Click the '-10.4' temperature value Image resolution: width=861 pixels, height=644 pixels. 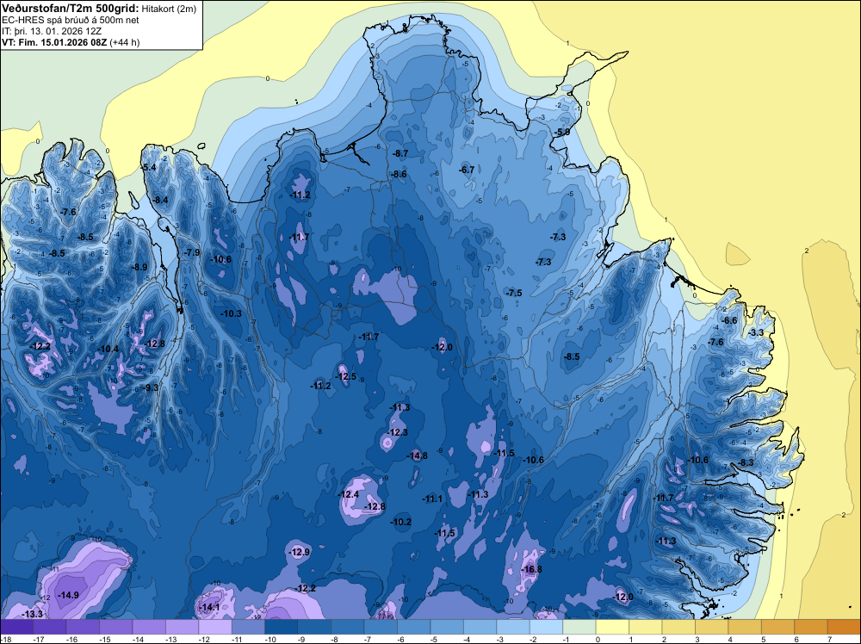(108, 349)
